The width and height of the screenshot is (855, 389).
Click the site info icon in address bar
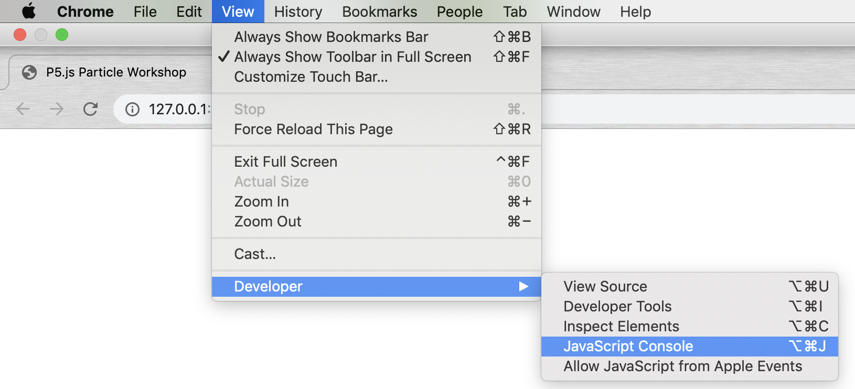click(132, 109)
